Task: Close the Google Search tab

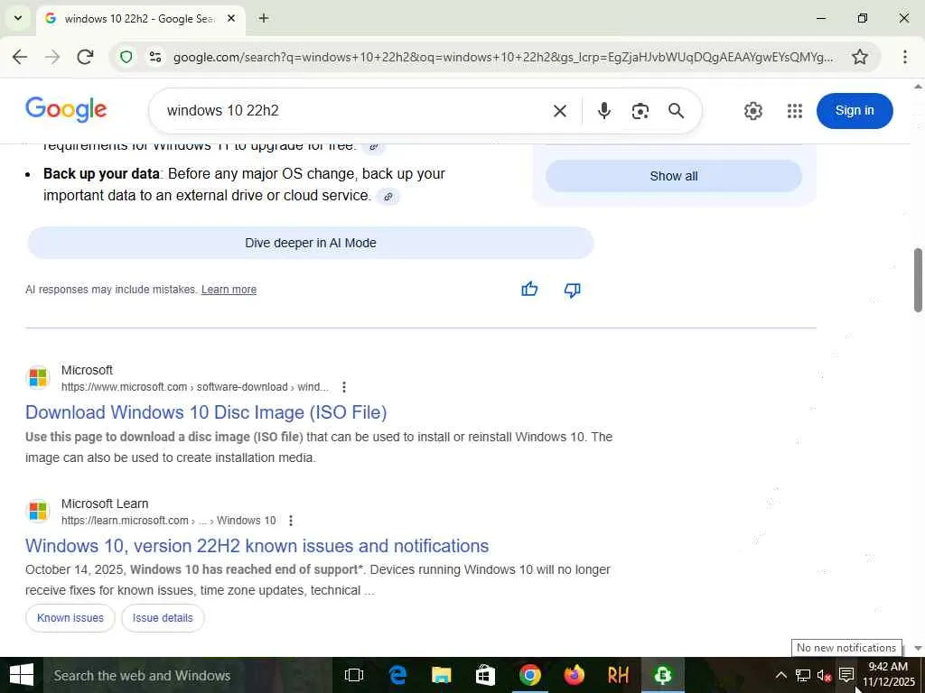Action: point(231,19)
